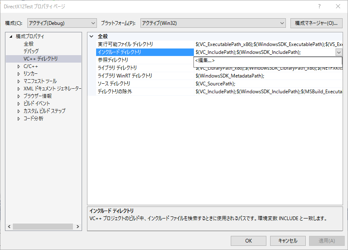The width and height of the screenshot is (348, 250).
Task: Select the ライブラリ WinRT ディレクトリ property row
Action: tap(125, 76)
